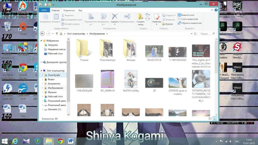This screenshot has width=258, height=145.
Task: Select the Психопаспорт folder
Action: click(108, 50)
